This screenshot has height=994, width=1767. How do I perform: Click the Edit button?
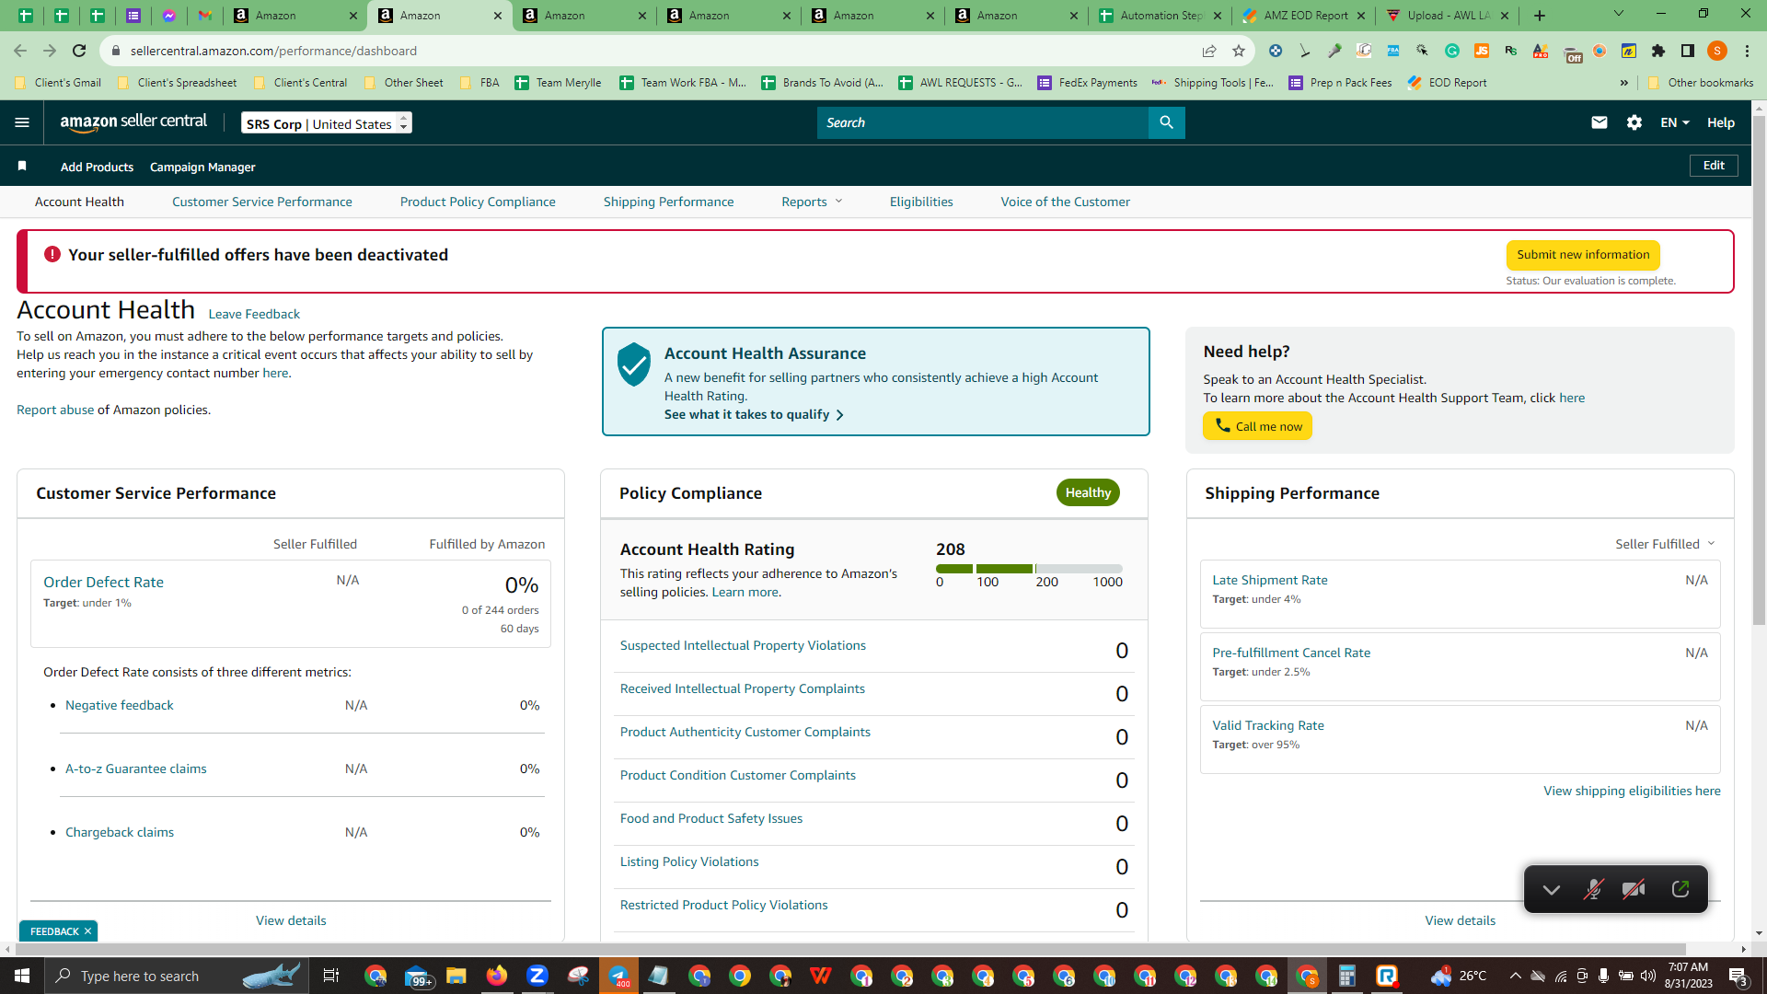point(1714,166)
